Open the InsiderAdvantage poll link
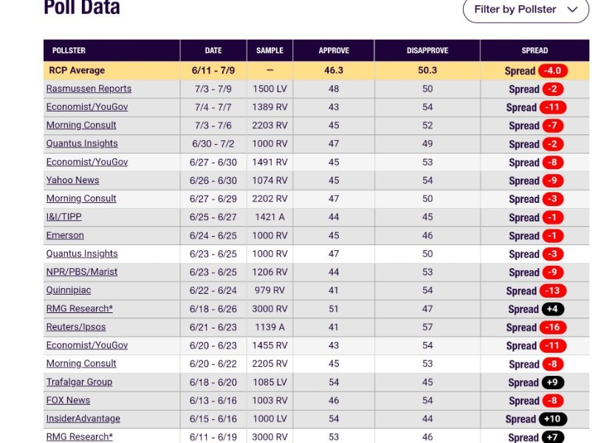The height and width of the screenshot is (443, 604). [83, 419]
